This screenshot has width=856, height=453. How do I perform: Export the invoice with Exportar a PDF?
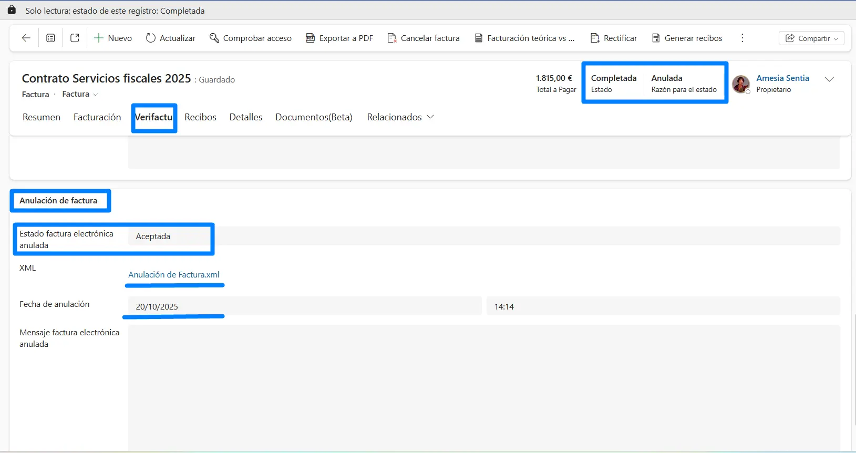click(x=339, y=38)
